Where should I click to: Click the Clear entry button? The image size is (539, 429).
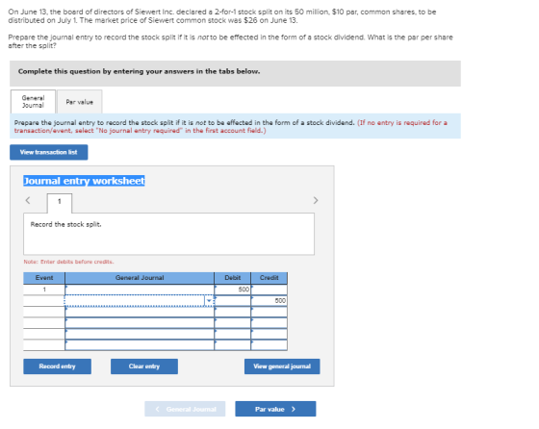pos(144,366)
